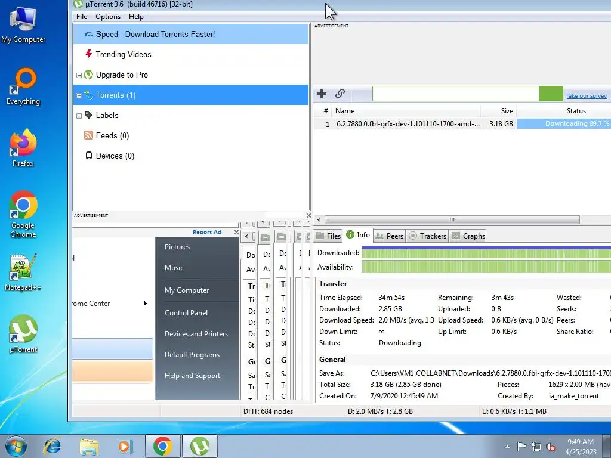The height and width of the screenshot is (458, 611).
Task: Select Torrents (1) in sidebar
Action: (x=190, y=95)
